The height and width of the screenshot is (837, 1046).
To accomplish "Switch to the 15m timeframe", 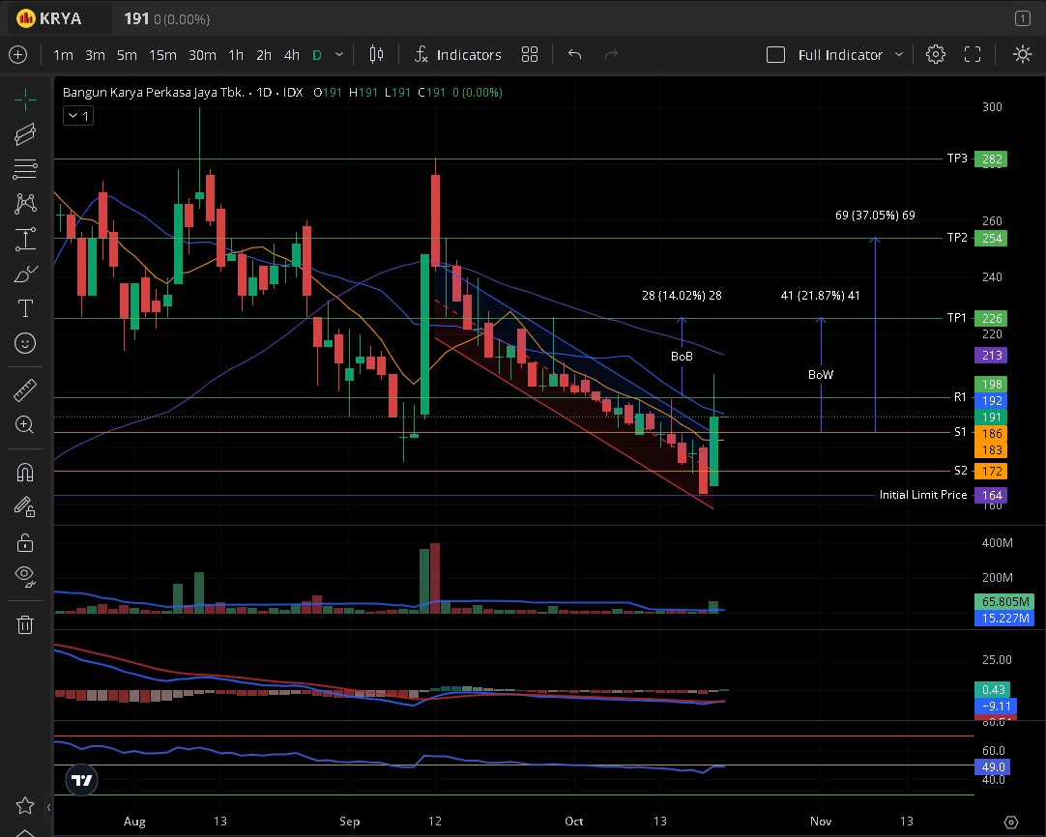I will click(162, 55).
